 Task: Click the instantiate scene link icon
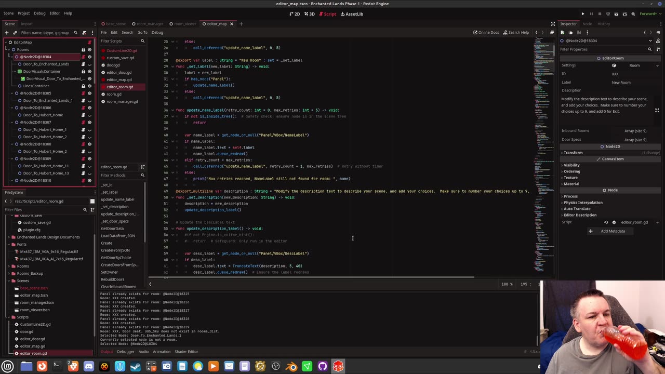click(15, 33)
